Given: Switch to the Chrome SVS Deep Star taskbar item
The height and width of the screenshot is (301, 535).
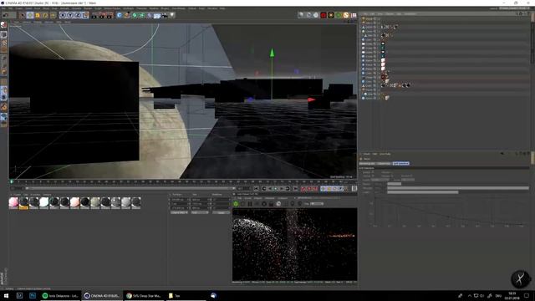Looking at the screenshot, I should (x=143, y=295).
